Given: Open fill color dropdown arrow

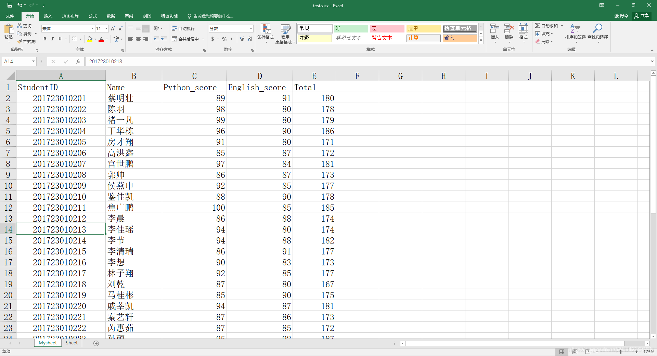Looking at the screenshot, I should pos(95,39).
